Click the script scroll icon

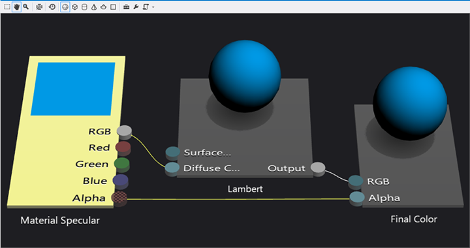click(x=146, y=7)
